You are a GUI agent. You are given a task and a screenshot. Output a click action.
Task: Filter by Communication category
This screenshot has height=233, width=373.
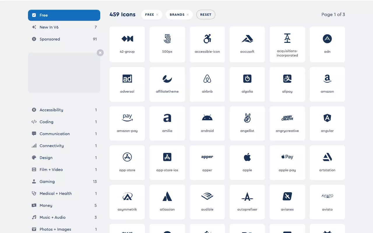(x=64, y=134)
